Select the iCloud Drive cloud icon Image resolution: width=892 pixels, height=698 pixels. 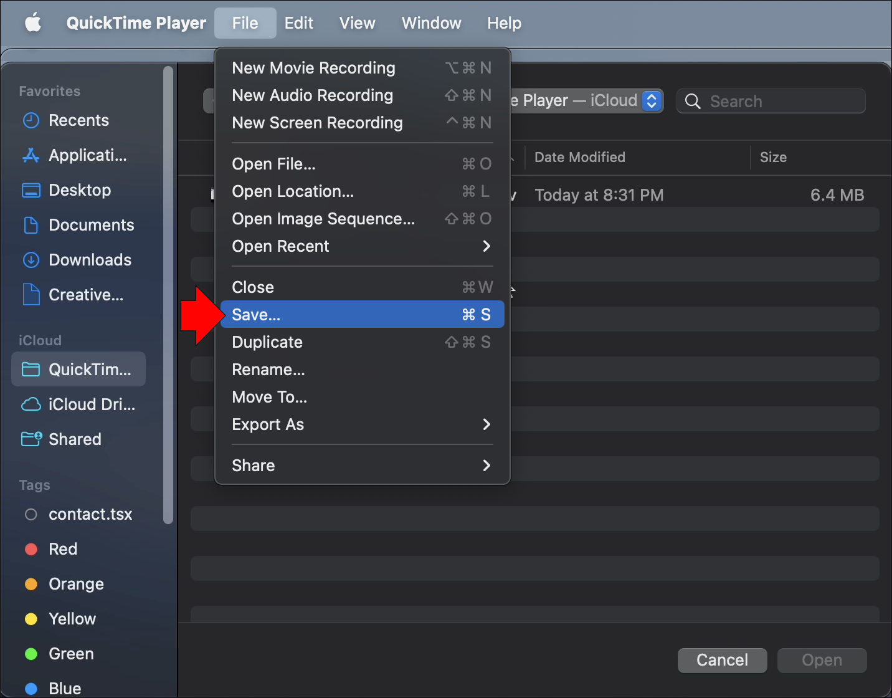coord(31,404)
